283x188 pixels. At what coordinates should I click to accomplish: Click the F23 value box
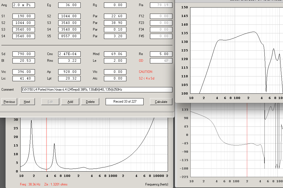pyautogui.click(x=161, y=23)
